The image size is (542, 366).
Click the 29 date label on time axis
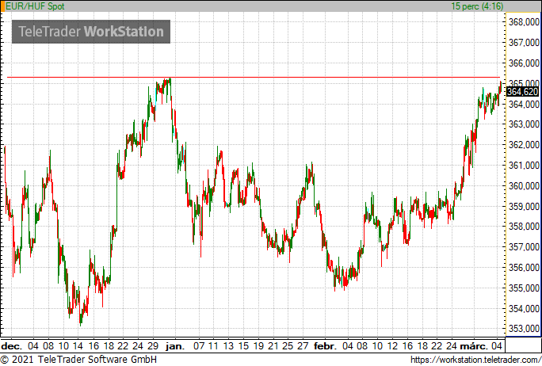click(x=153, y=346)
